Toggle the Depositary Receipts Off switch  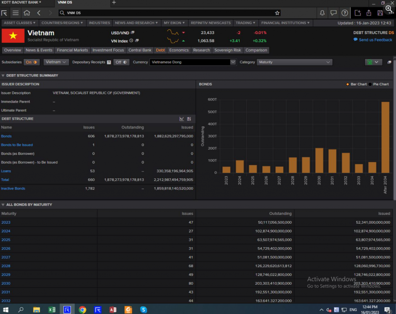click(121, 62)
